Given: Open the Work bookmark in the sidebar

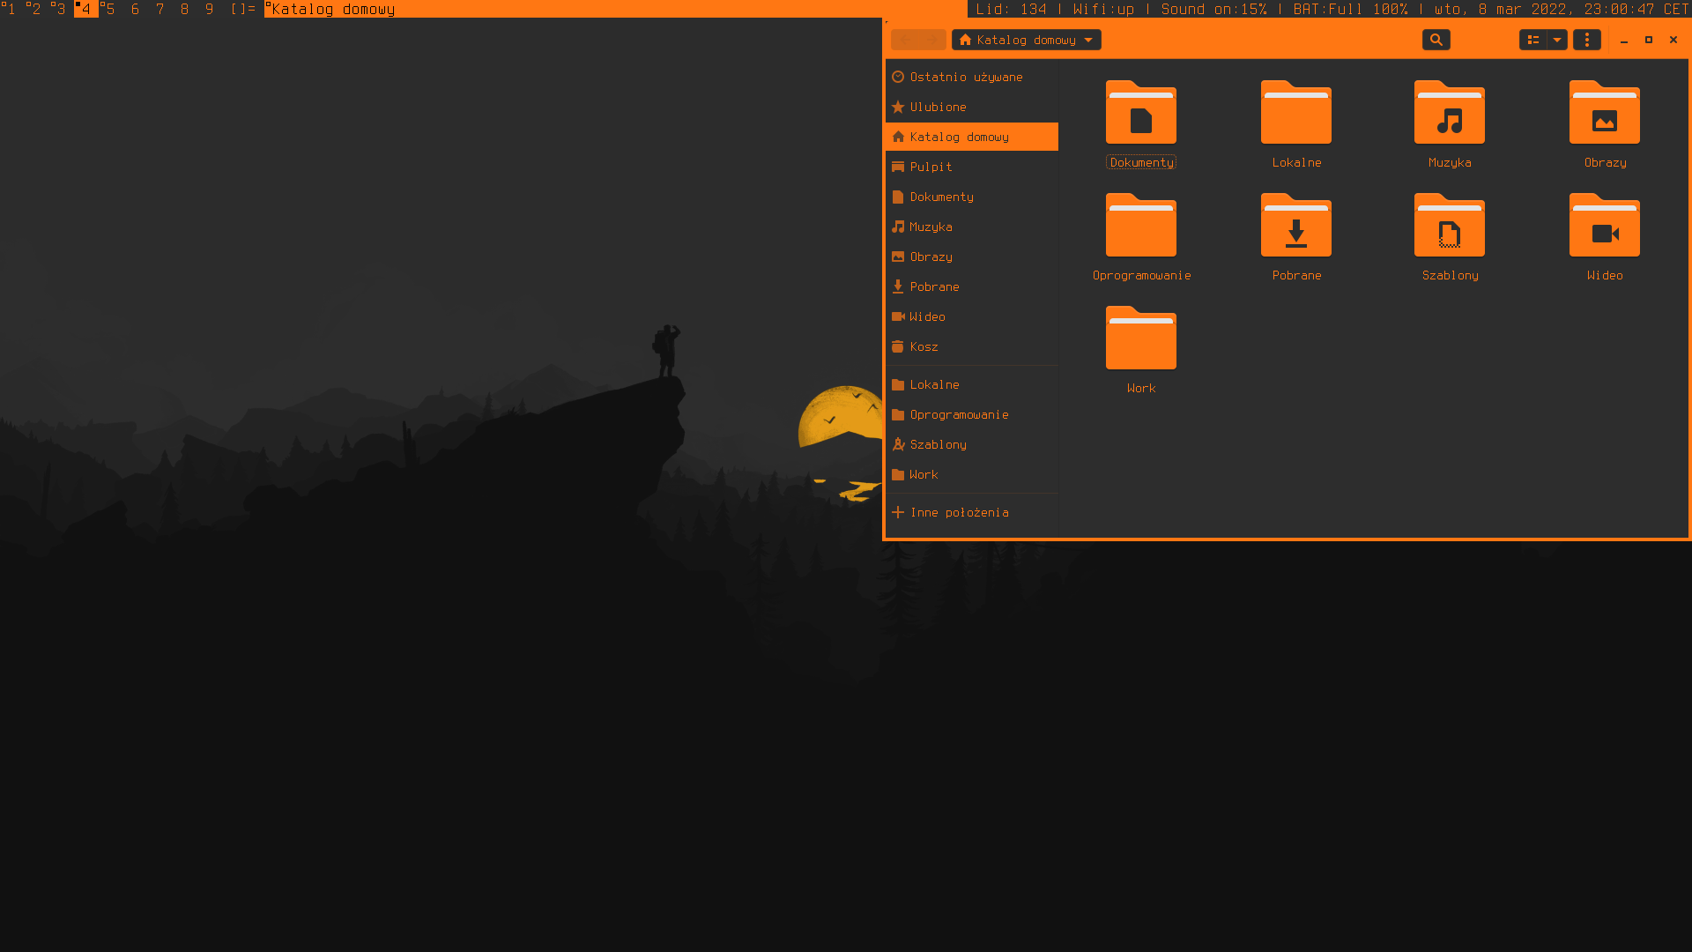Looking at the screenshot, I should click(x=924, y=474).
